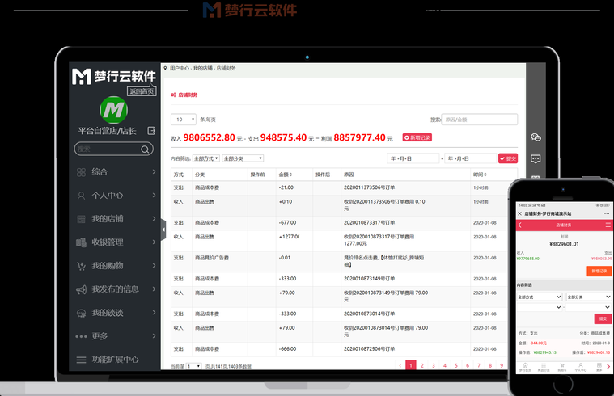
Task: Tap the back arrow in the phone's red bar
Action: pyautogui.click(x=520, y=225)
